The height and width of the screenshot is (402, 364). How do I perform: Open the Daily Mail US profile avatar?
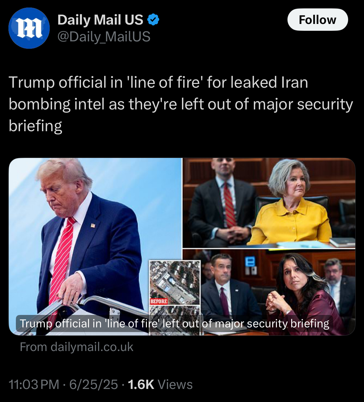pyautogui.click(x=29, y=28)
